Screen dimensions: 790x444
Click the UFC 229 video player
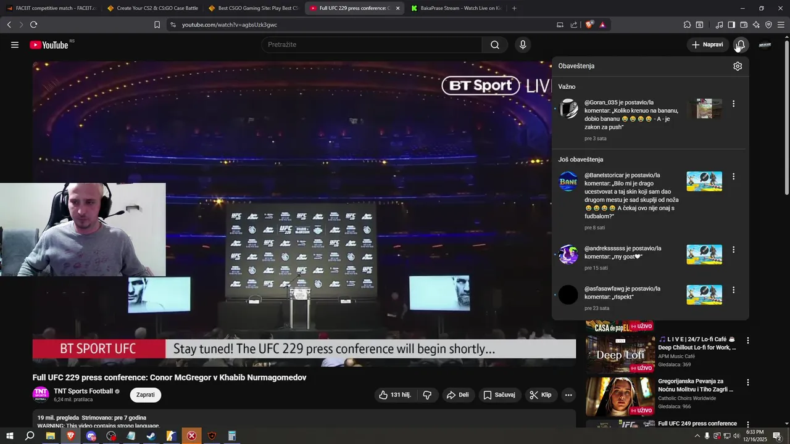(x=304, y=214)
